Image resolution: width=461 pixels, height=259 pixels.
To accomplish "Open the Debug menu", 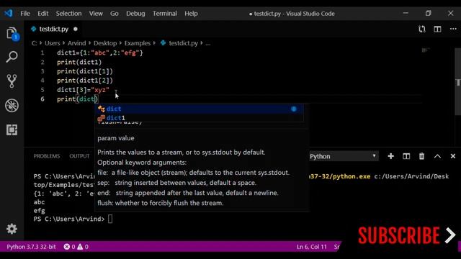I will tap(135, 14).
